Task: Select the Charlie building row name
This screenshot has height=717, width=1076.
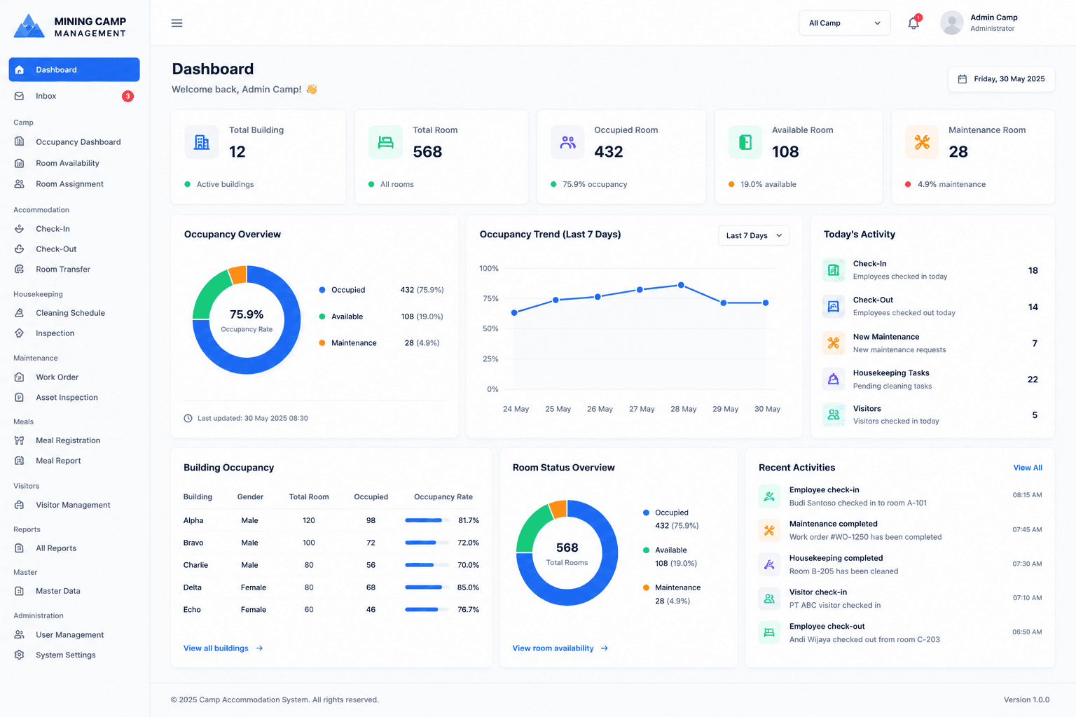Action: (195, 565)
